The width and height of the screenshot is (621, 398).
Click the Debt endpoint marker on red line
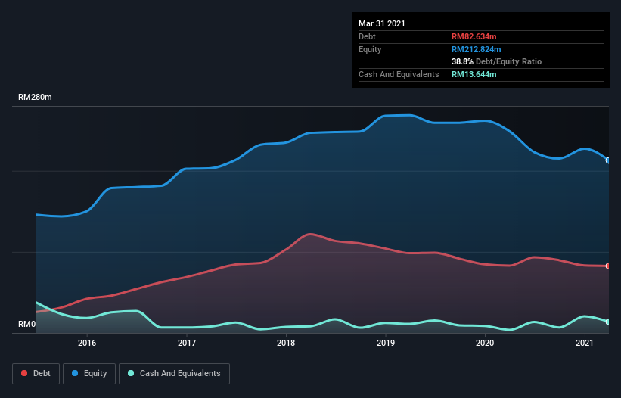[608, 266]
